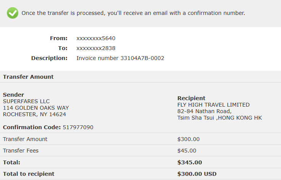Image resolution: width=281 pixels, height=180 pixels.
Task: Click the From label
Action: tap(58, 38)
